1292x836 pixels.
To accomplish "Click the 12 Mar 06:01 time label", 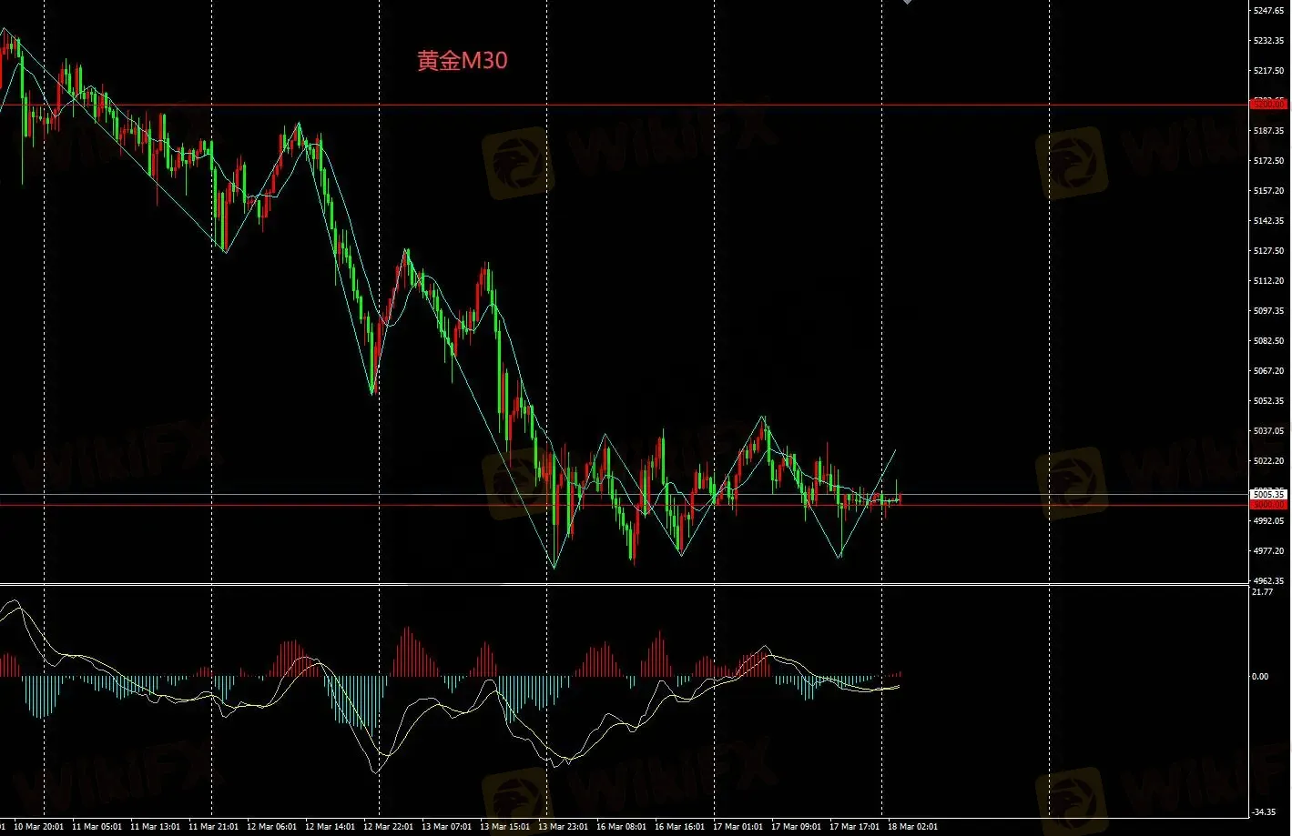I will [x=271, y=827].
